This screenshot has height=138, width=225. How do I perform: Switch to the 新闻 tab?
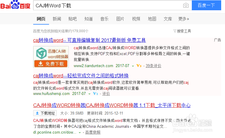(57, 19)
